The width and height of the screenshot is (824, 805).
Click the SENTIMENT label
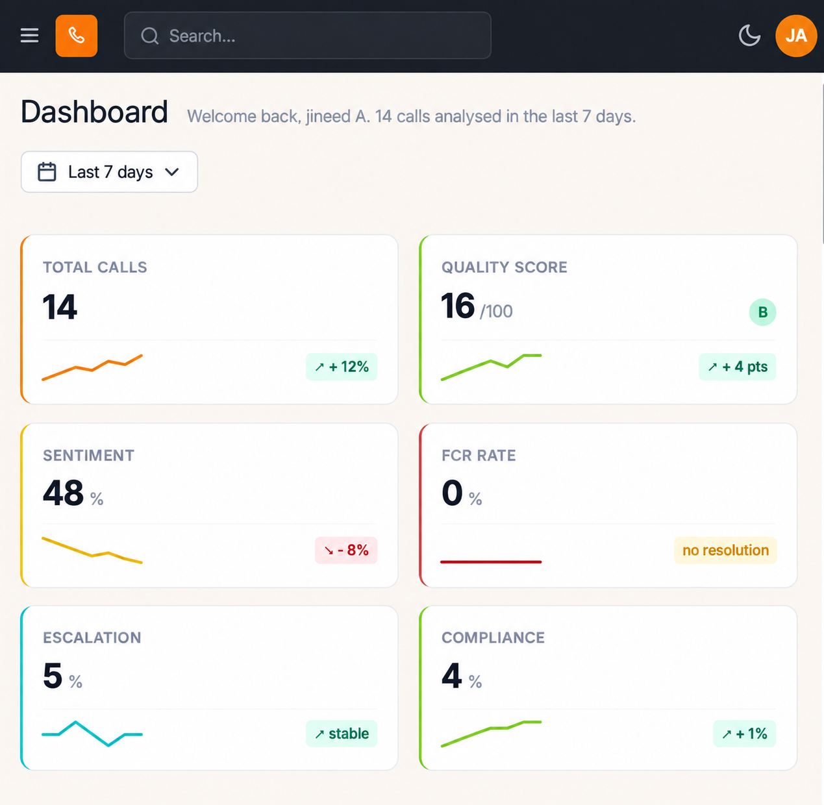pyautogui.click(x=89, y=456)
